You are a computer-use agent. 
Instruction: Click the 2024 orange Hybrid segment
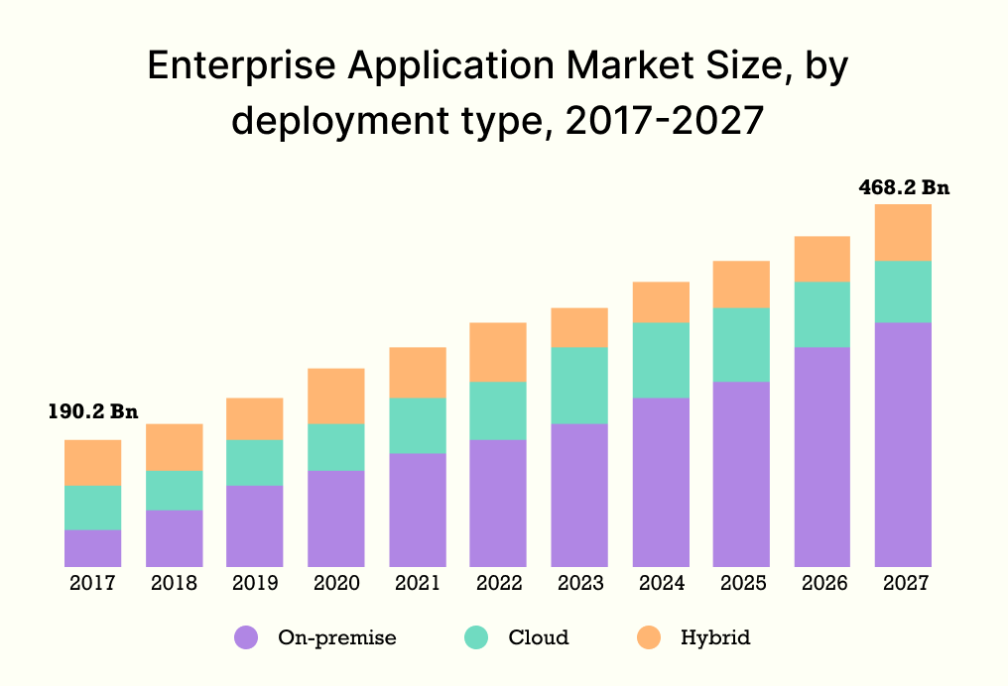pyautogui.click(x=662, y=302)
